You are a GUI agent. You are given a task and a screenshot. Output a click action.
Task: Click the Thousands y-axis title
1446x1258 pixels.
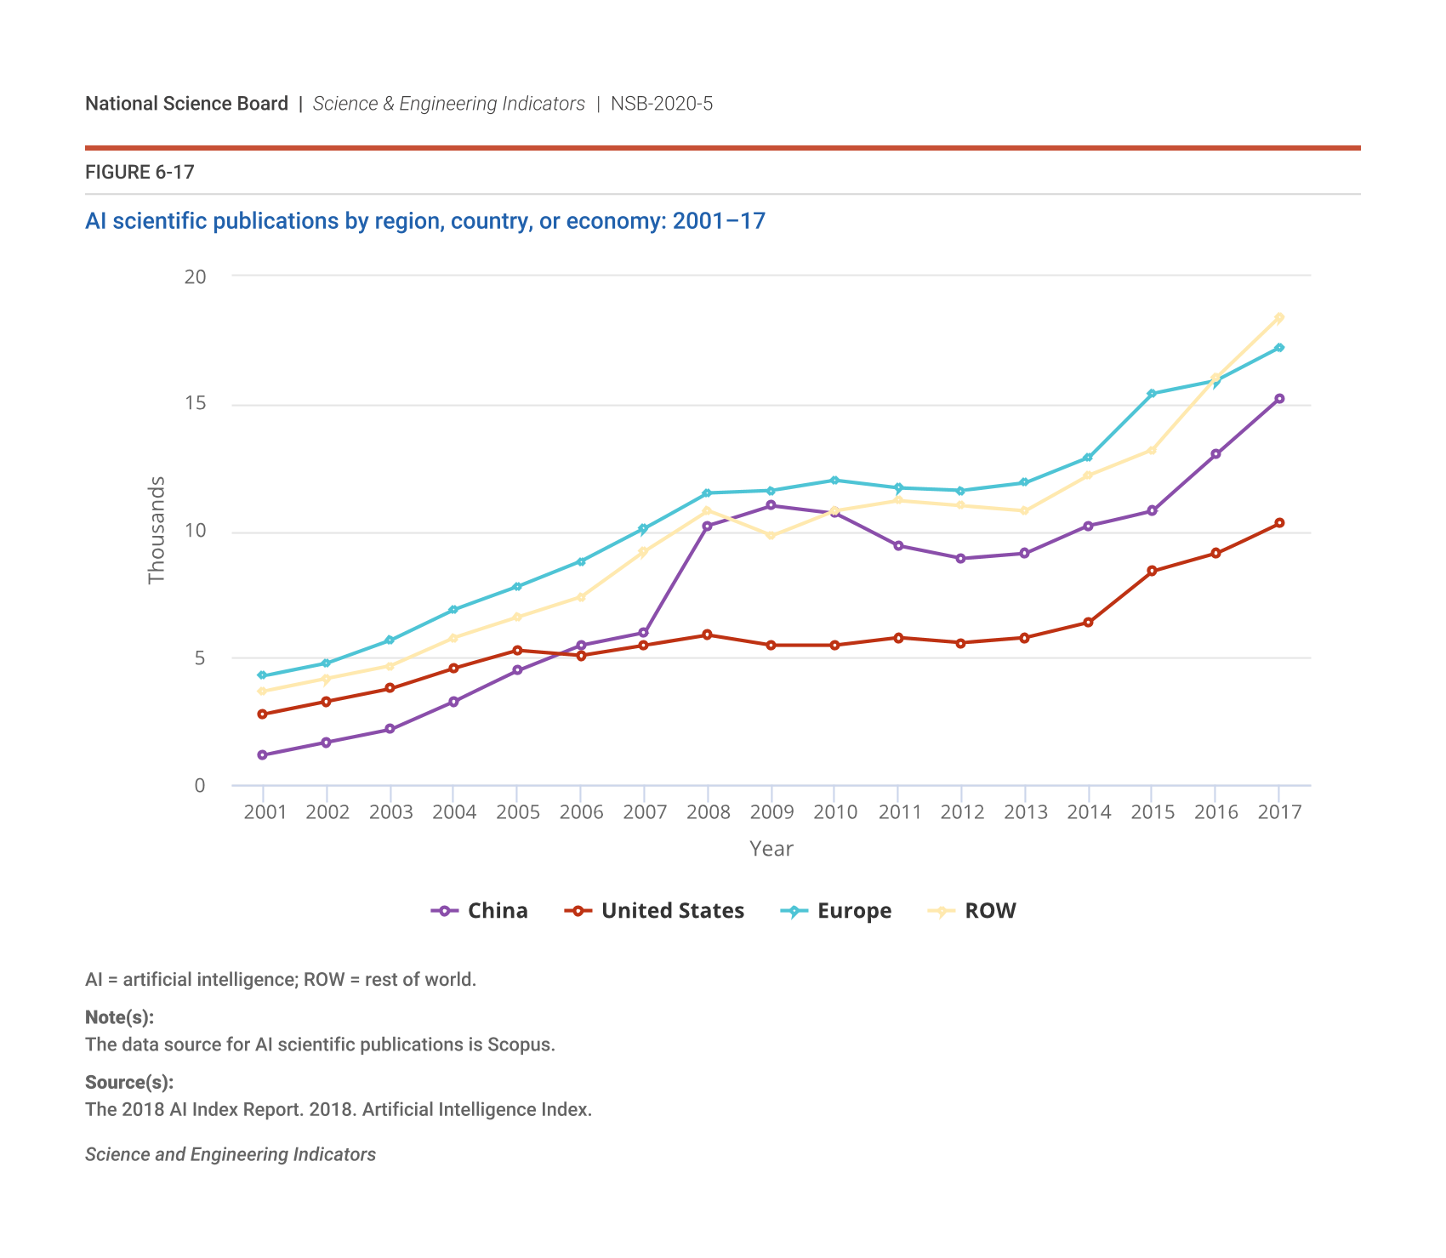[157, 530]
